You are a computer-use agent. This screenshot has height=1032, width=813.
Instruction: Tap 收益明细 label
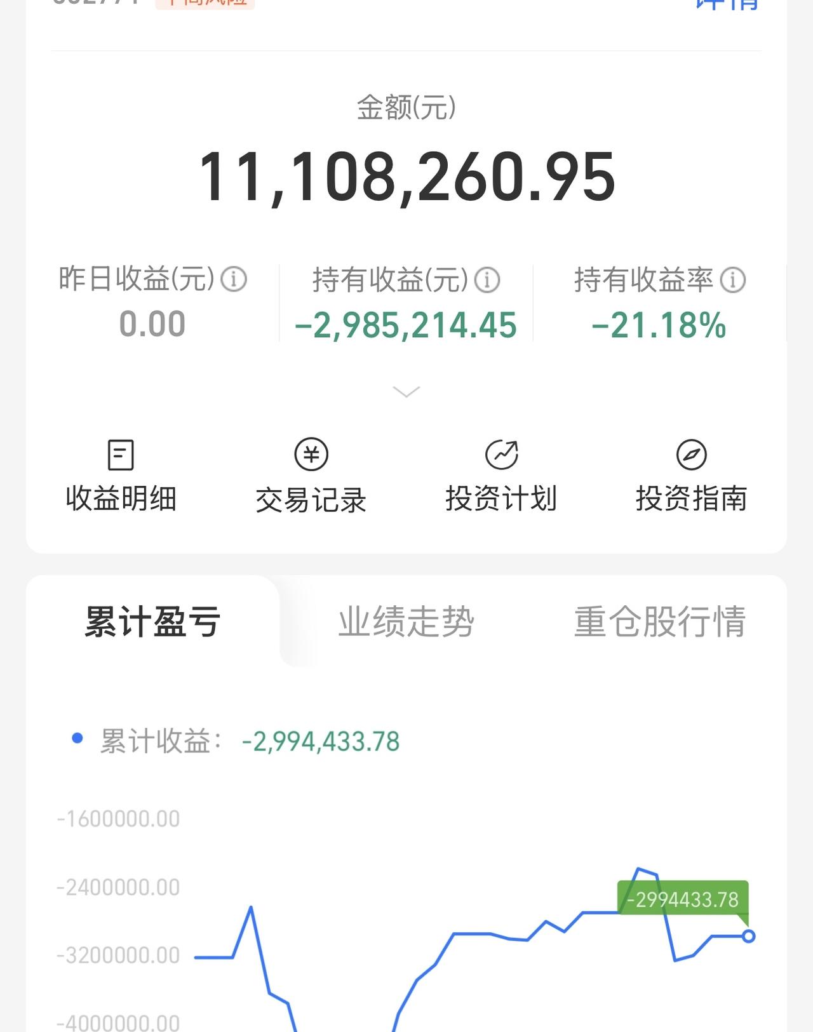[121, 499]
